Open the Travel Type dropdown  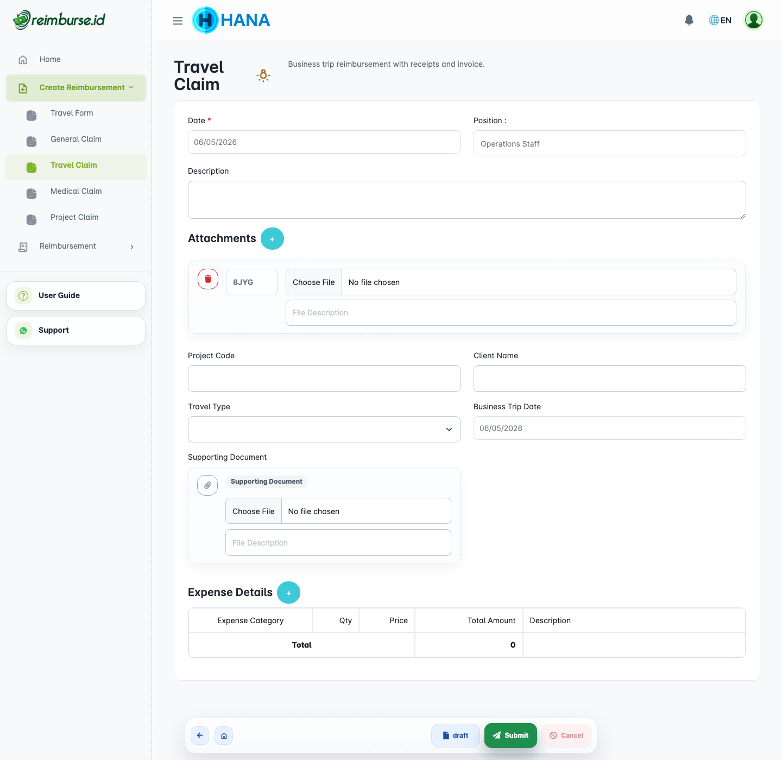click(x=324, y=429)
